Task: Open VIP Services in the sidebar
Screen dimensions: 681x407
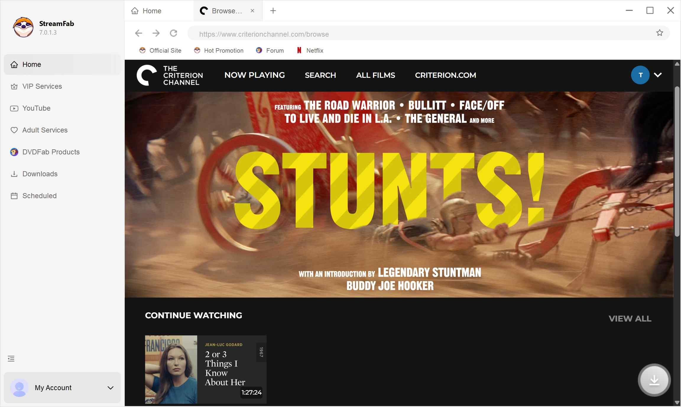Action: pyautogui.click(x=42, y=86)
